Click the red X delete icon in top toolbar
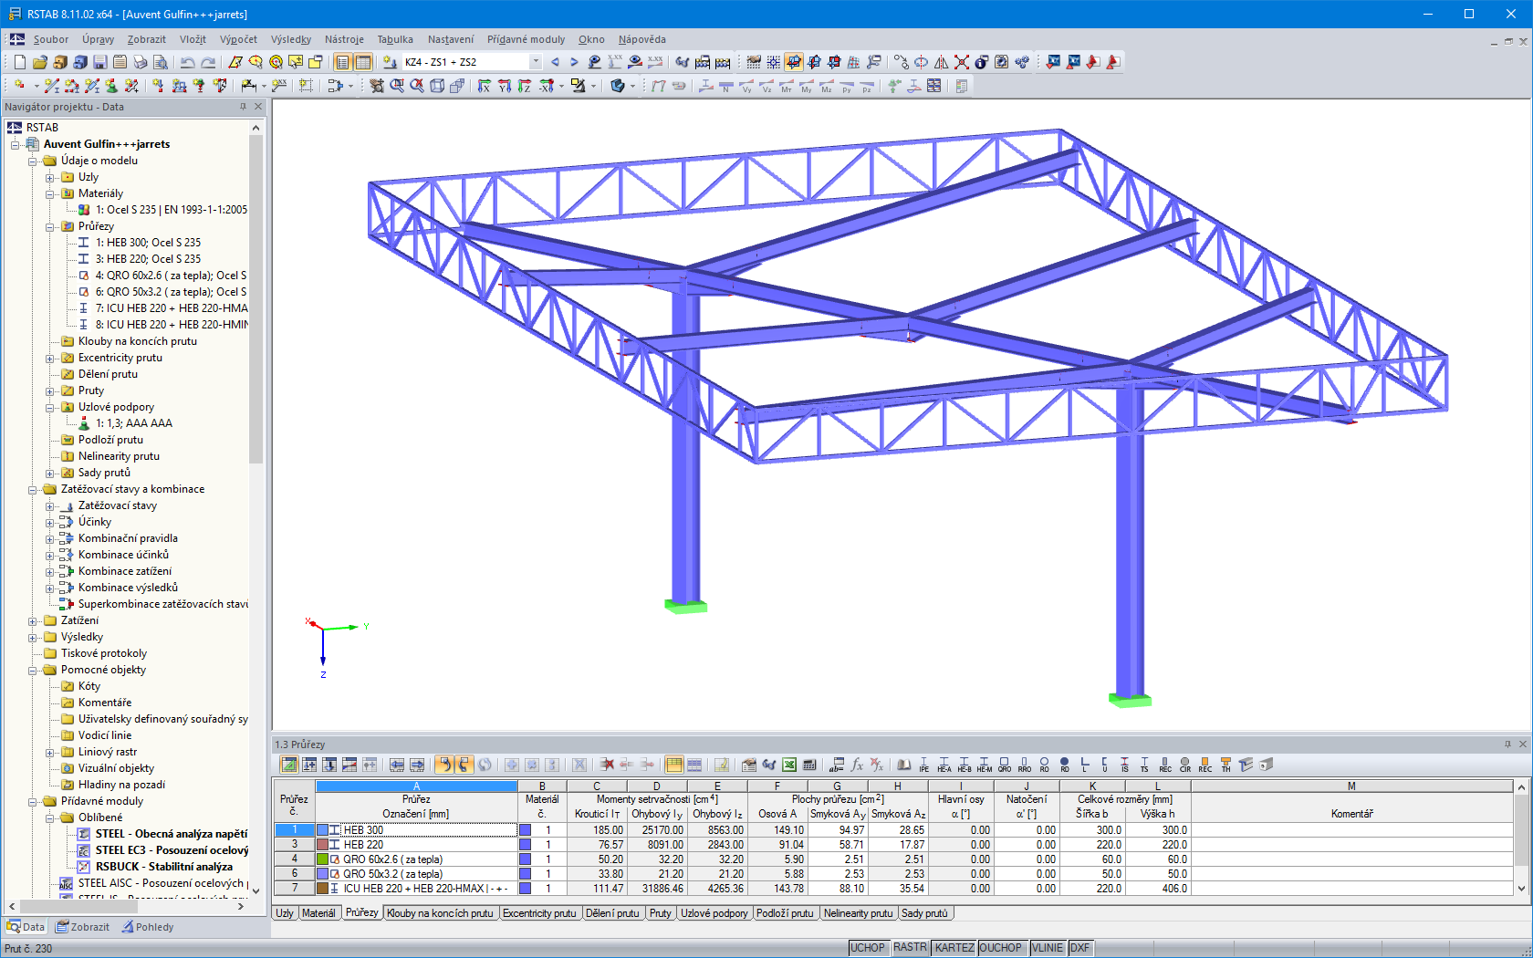Screen dimensions: 1533x958 click(962, 62)
